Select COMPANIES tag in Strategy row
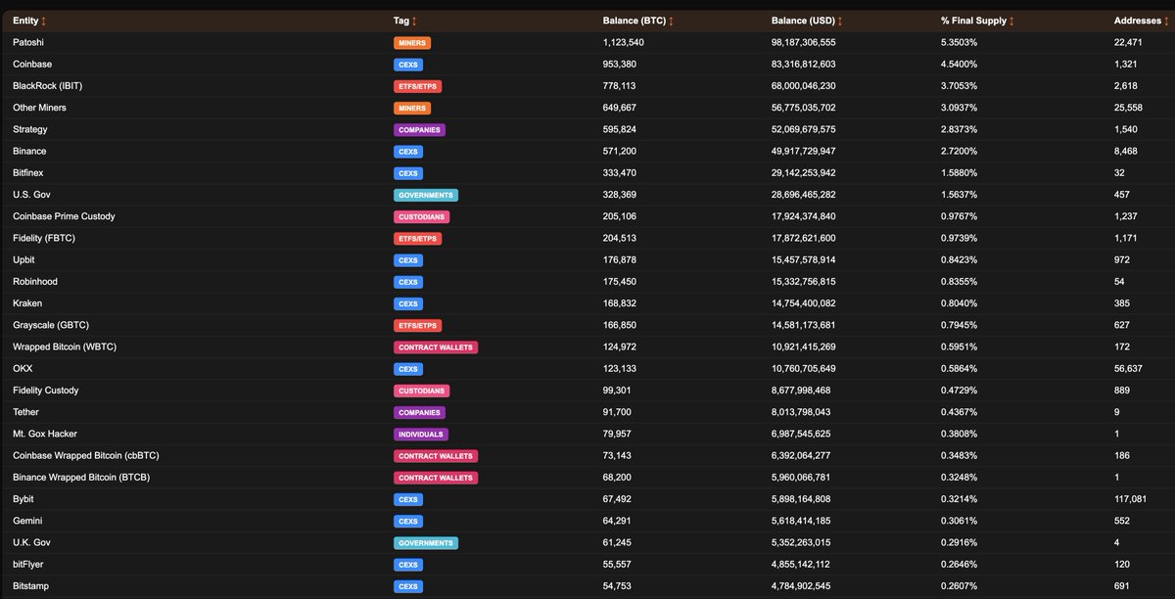Image resolution: width=1175 pixels, height=599 pixels. click(x=419, y=130)
